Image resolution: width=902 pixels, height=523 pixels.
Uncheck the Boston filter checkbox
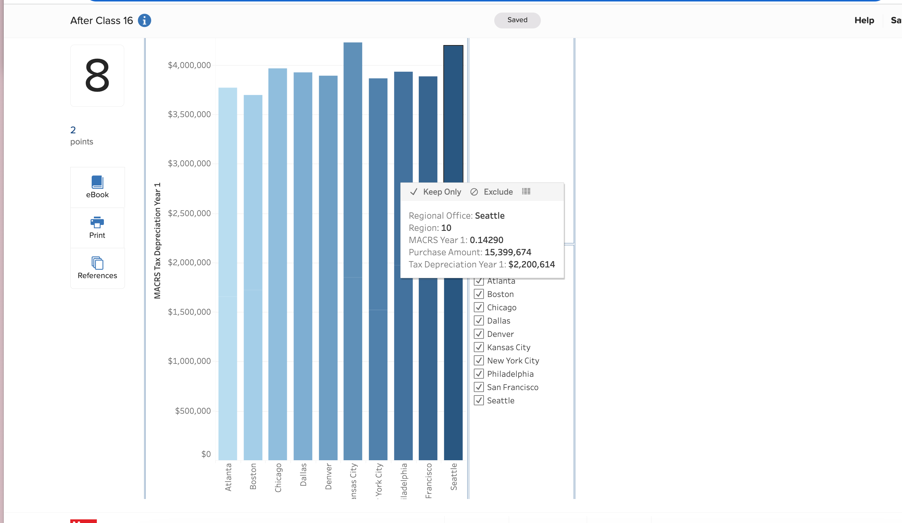(479, 294)
